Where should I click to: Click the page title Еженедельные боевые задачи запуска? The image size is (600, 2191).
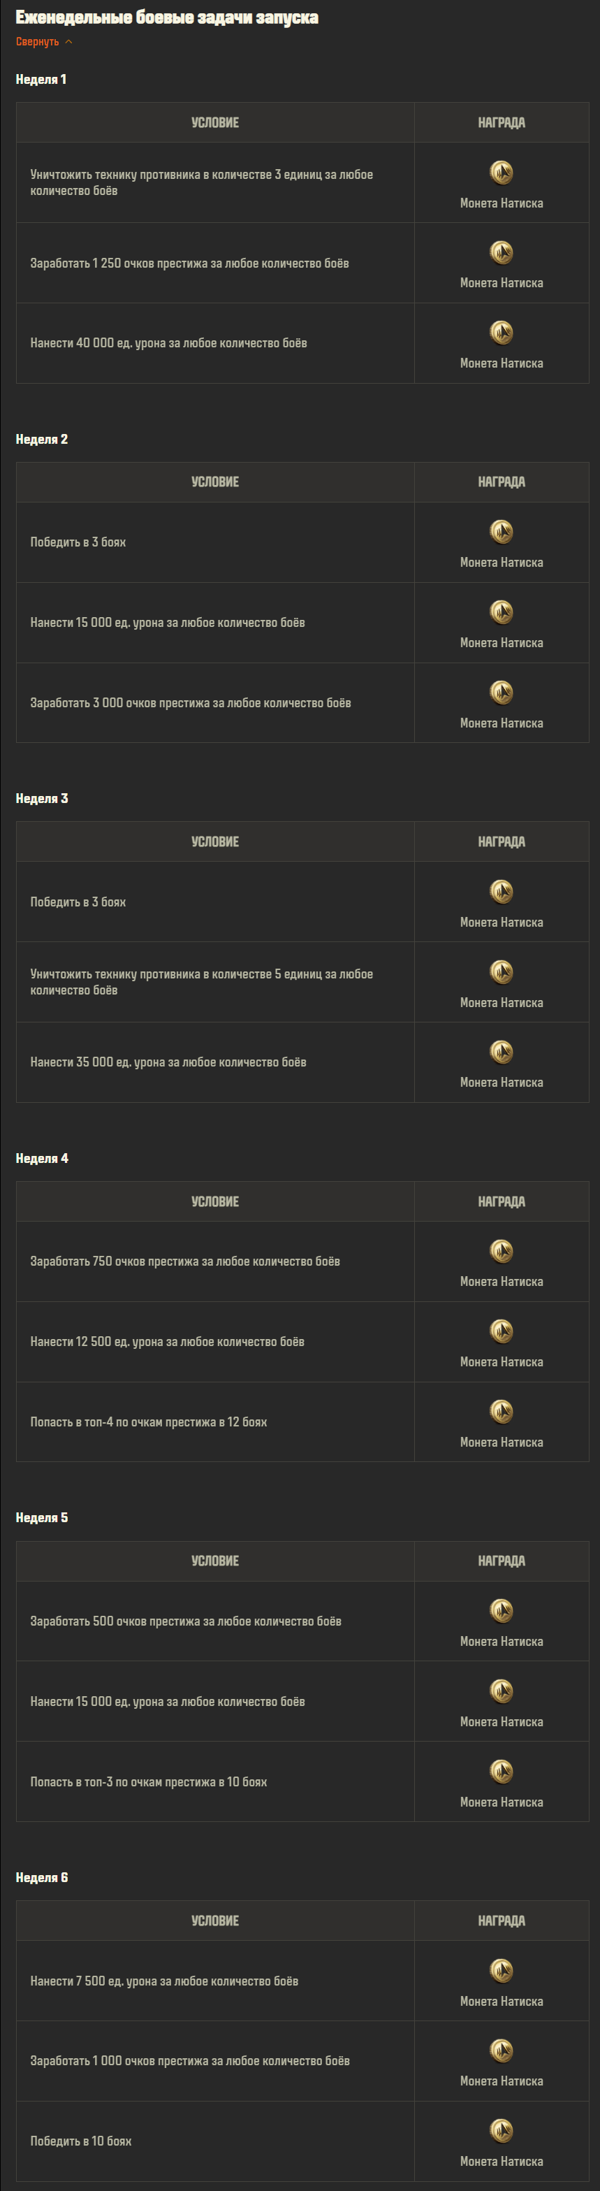166,17
